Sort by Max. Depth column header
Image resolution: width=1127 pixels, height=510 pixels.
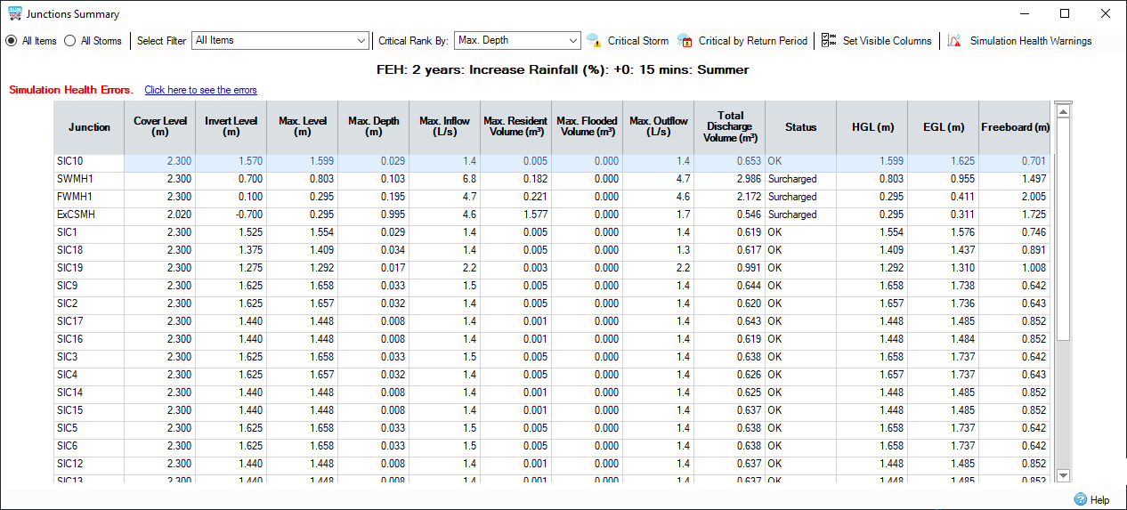point(374,127)
